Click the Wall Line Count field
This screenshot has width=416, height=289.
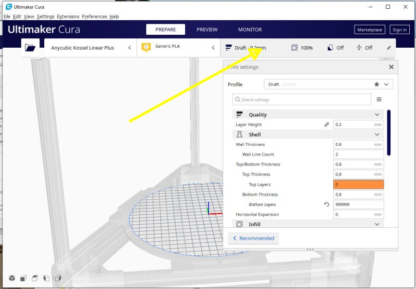[358, 154]
